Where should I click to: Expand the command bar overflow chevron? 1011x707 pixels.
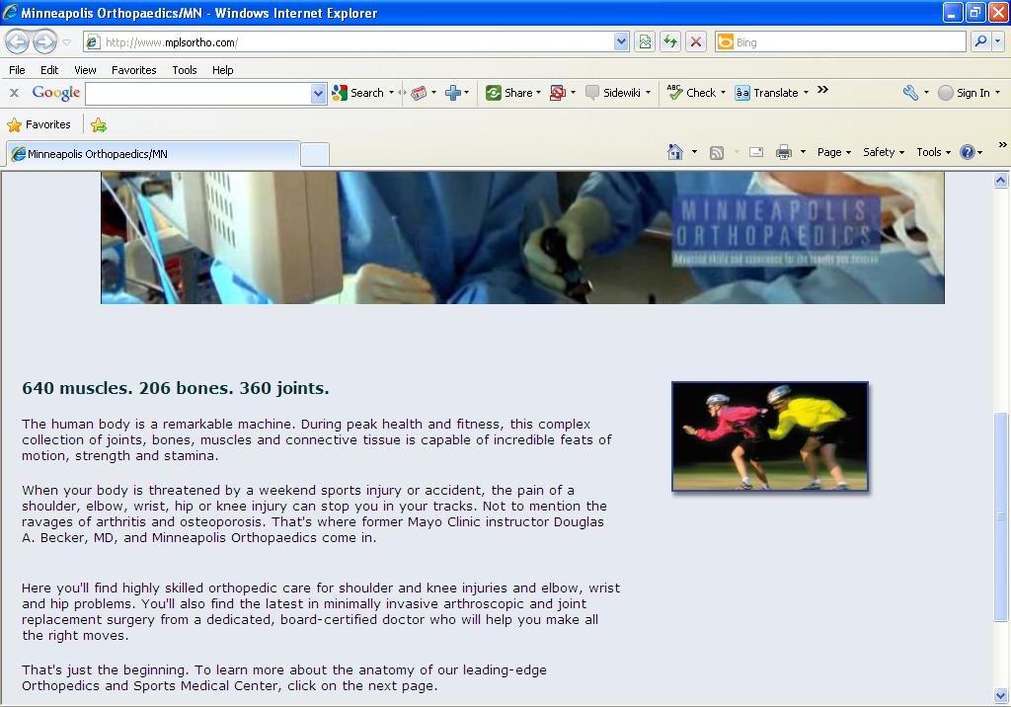tap(1003, 144)
